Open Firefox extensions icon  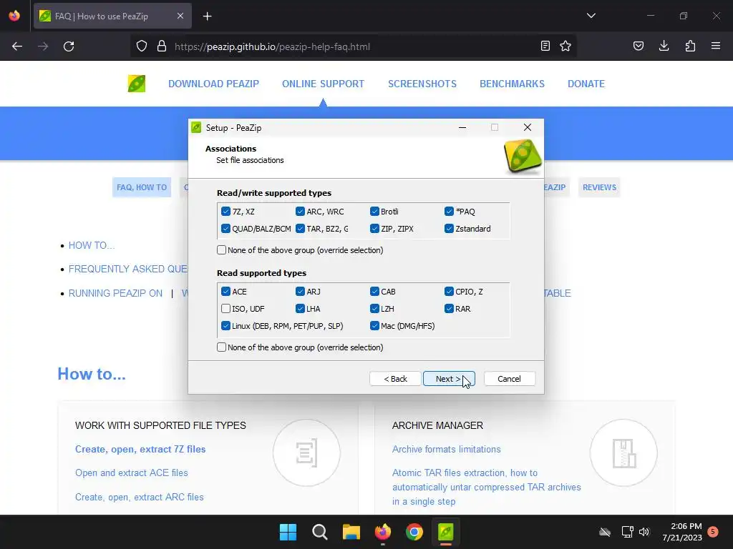[x=690, y=46]
